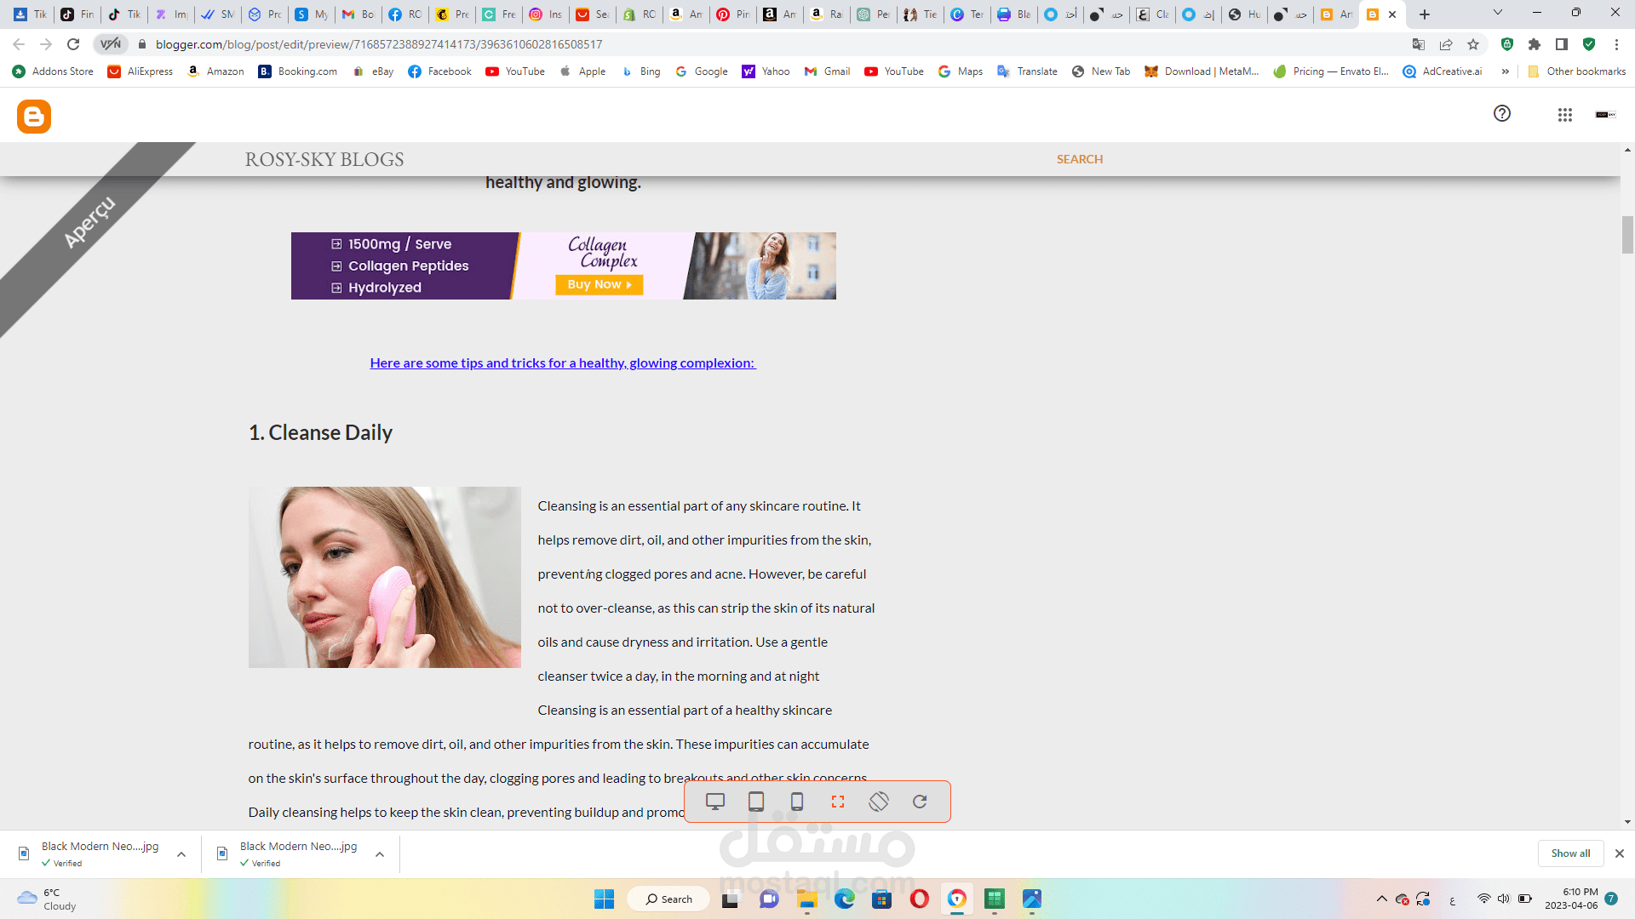Open the AliExpress bookmark
The height and width of the screenshot is (919, 1635).
click(141, 71)
